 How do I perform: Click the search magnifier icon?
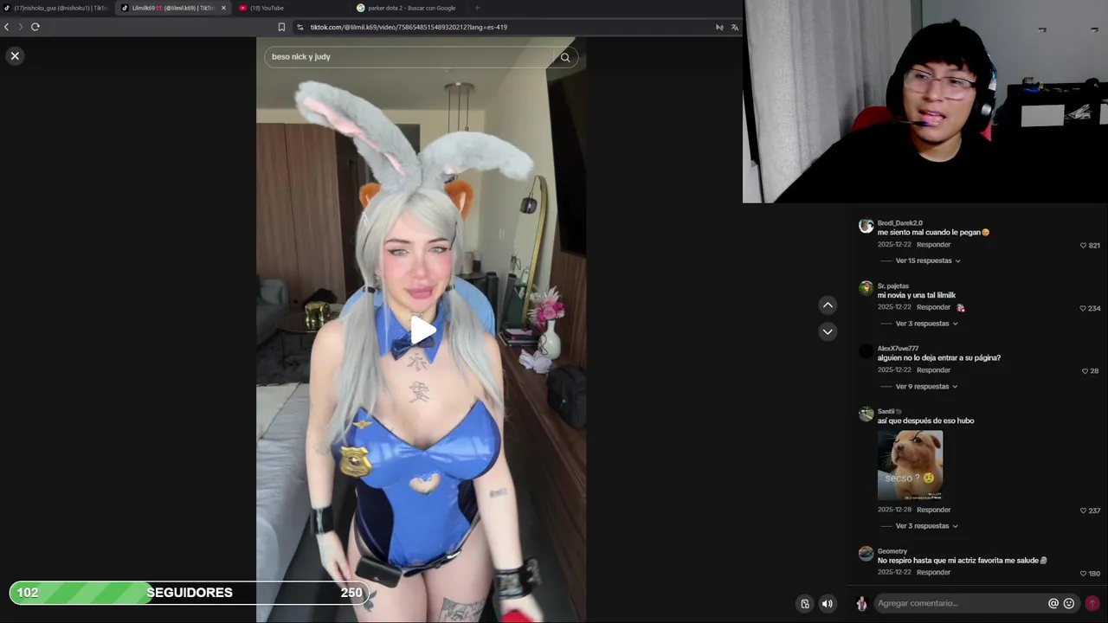[565, 57]
